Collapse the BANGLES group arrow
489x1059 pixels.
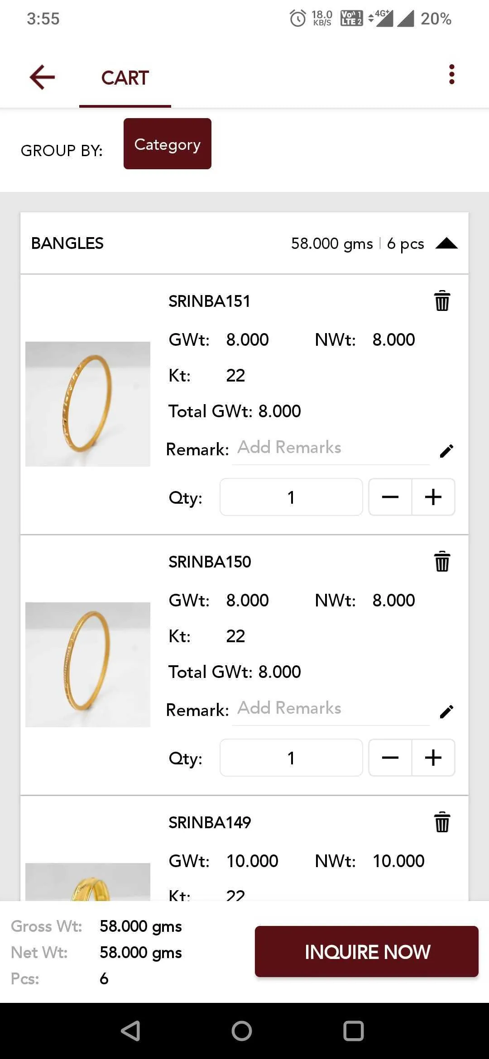446,243
